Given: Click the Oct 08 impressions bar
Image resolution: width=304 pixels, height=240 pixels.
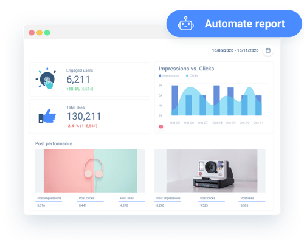Looking at the screenshot, I should [216, 100].
